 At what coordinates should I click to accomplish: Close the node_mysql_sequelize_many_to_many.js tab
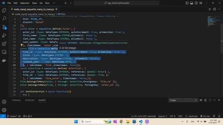pos(56,9)
